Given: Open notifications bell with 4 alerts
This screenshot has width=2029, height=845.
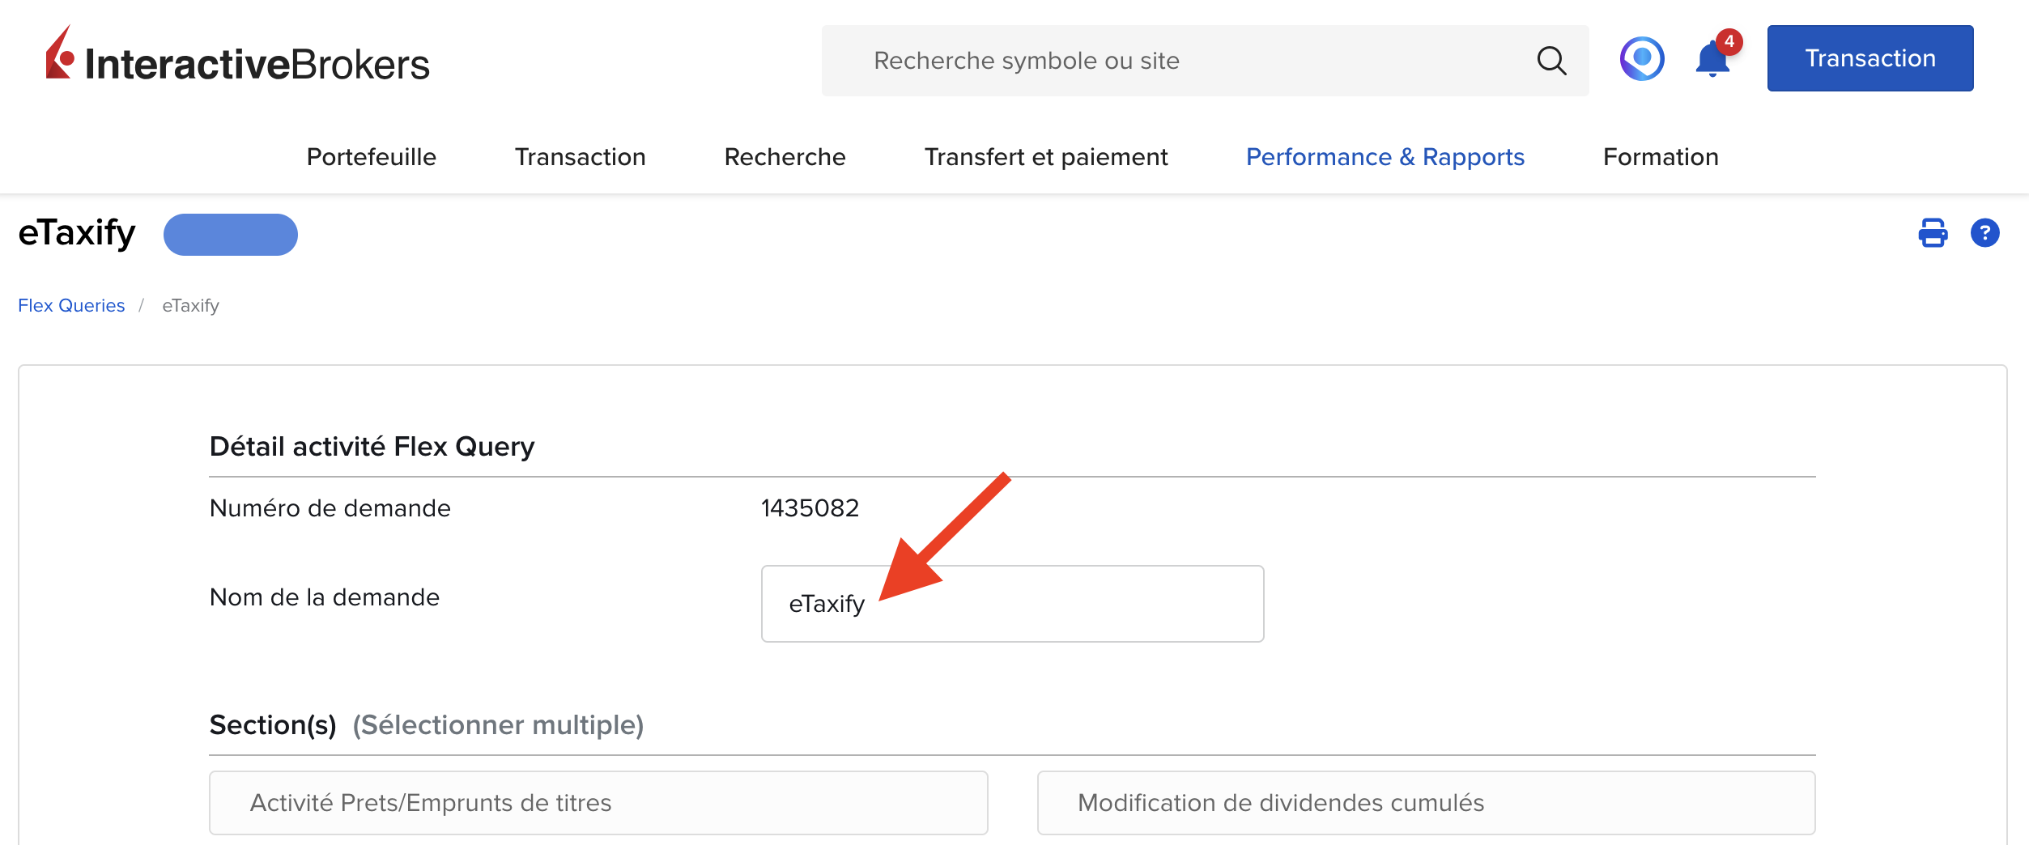Looking at the screenshot, I should pos(1714,57).
